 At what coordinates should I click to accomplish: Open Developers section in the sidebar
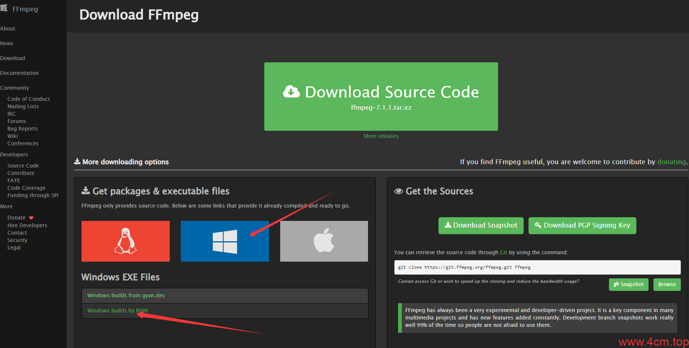coord(14,155)
